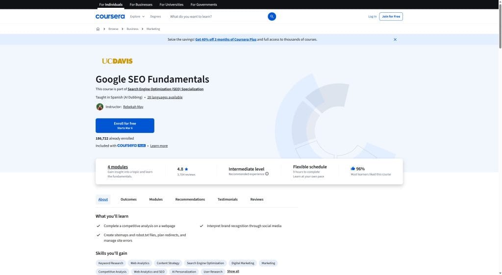Viewport: 502px width, 275px height.
Task: Click the Digital Marketing skill tag
Action: coord(243,263)
